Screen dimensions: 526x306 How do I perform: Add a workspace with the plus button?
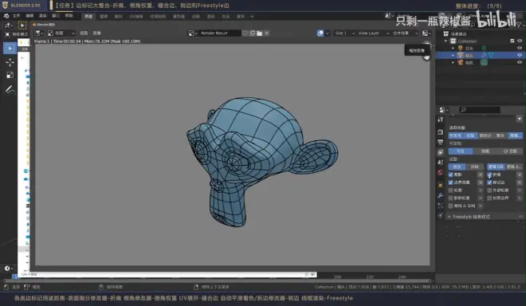tap(252, 17)
